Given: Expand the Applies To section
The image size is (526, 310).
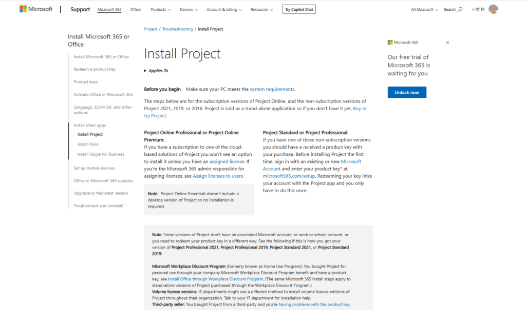Looking at the screenshot, I should [x=156, y=71].
